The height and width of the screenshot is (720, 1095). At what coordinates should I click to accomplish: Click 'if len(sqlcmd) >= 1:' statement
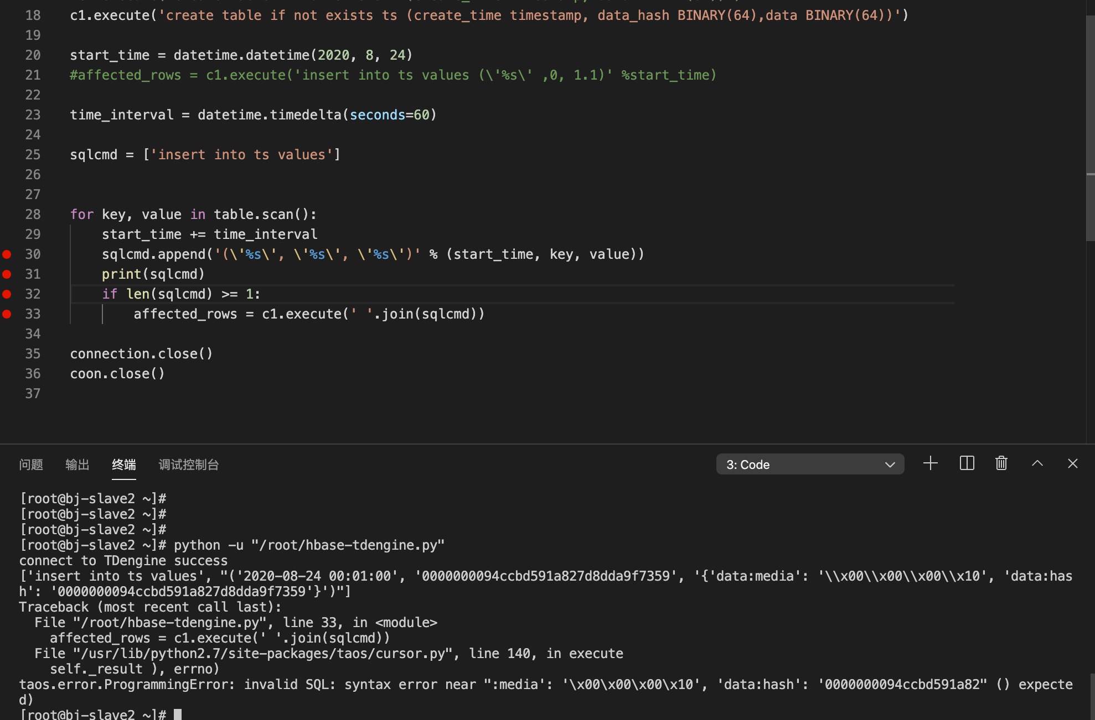pos(181,294)
